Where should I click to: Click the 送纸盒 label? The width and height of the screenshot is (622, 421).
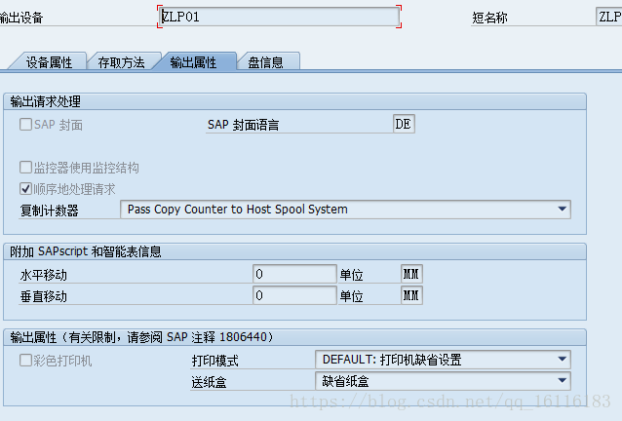[x=209, y=382]
